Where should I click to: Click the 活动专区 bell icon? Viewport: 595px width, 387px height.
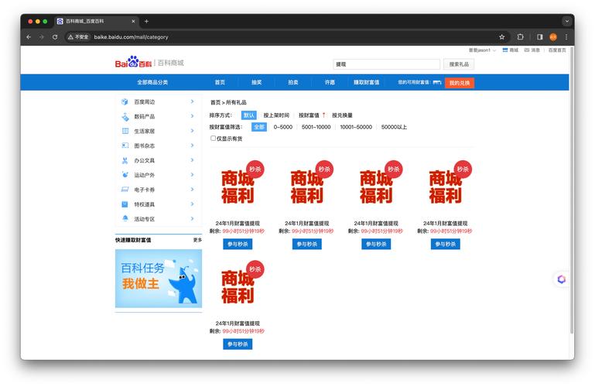pos(125,219)
